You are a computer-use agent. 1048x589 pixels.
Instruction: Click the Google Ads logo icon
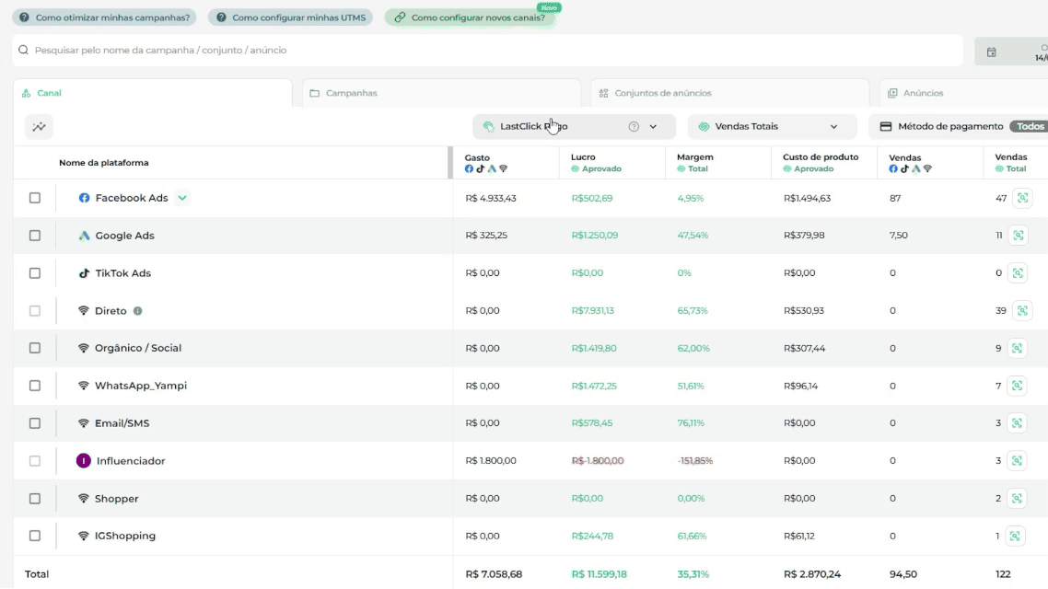[x=84, y=235]
